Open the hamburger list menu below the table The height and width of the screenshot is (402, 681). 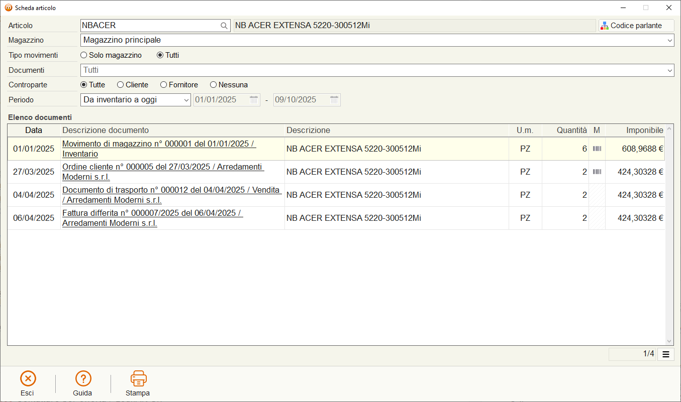point(666,354)
